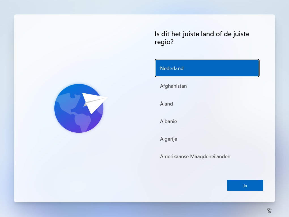Open the accessibility options icon
The height and width of the screenshot is (217, 289).
click(269, 210)
